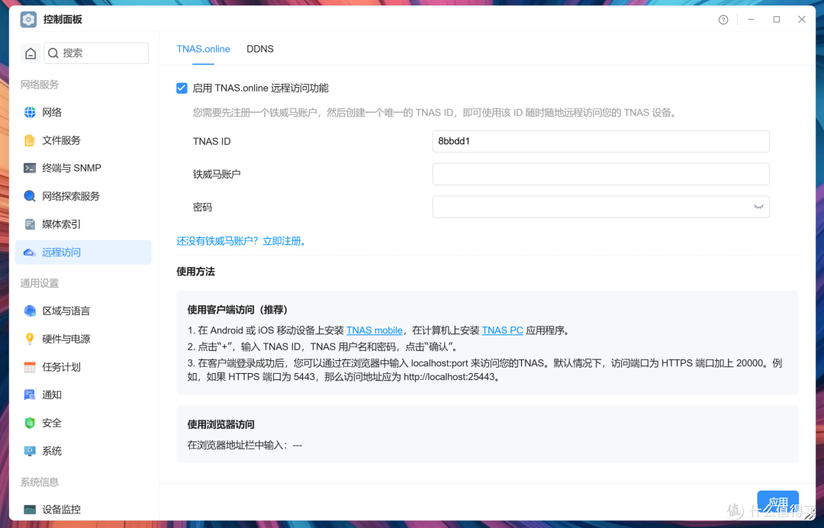Screen dimensions: 824x528
Task: Open 安全 settings
Action: click(83, 423)
